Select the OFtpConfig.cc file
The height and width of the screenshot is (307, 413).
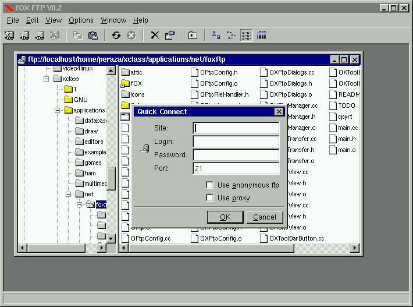pyautogui.click(x=146, y=238)
